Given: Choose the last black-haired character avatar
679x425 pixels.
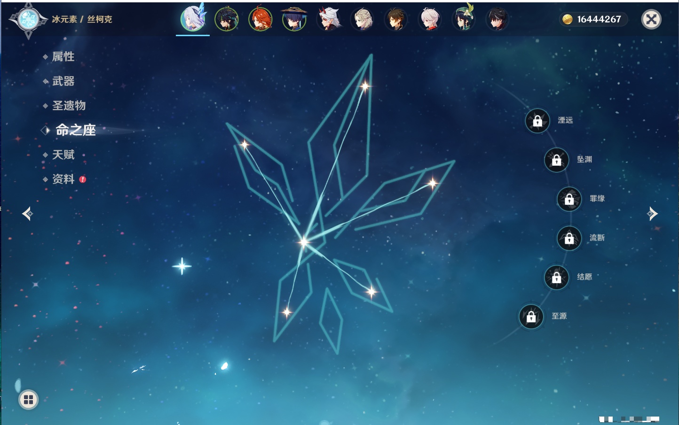Looking at the screenshot, I should pyautogui.click(x=497, y=20).
